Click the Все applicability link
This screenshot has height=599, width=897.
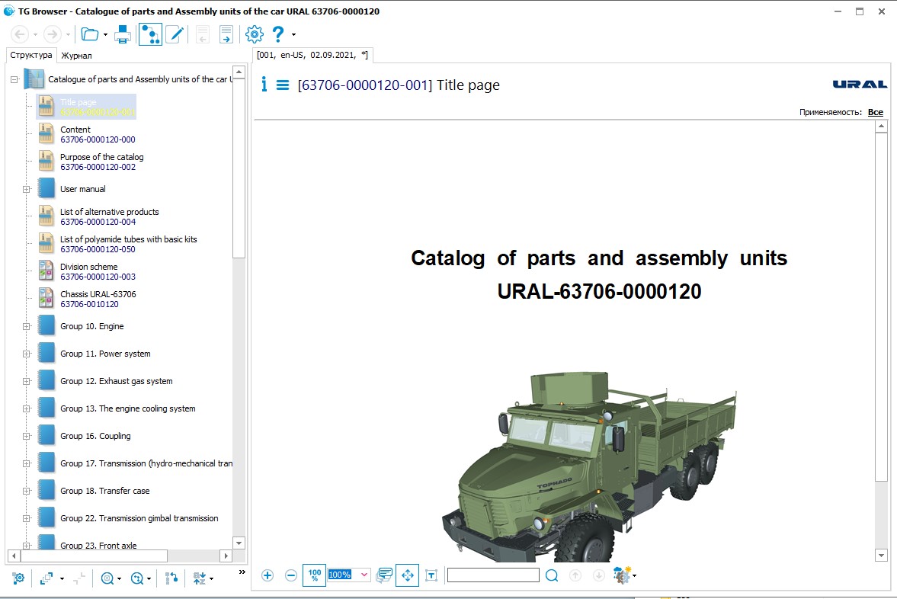875,112
